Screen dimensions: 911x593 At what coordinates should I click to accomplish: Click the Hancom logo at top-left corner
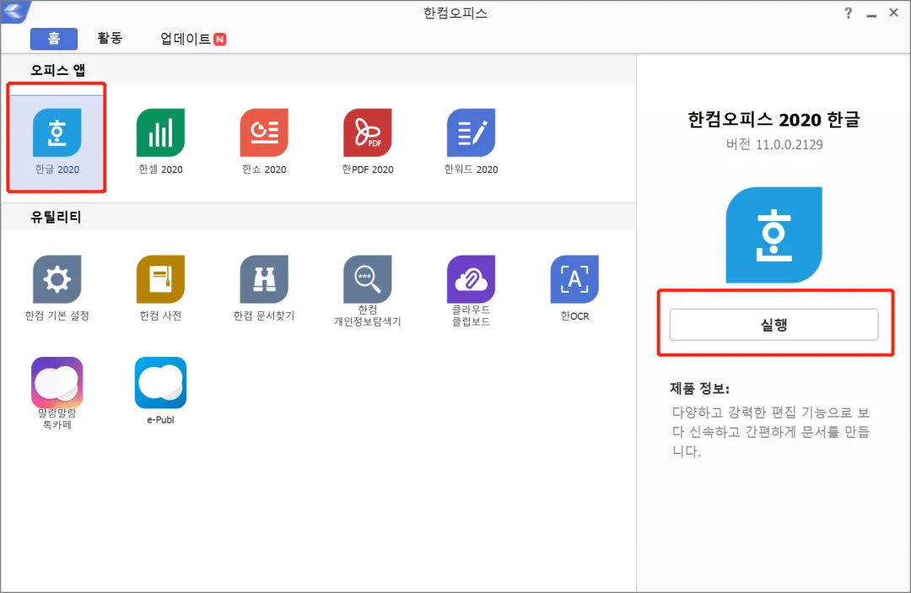pos(15,11)
